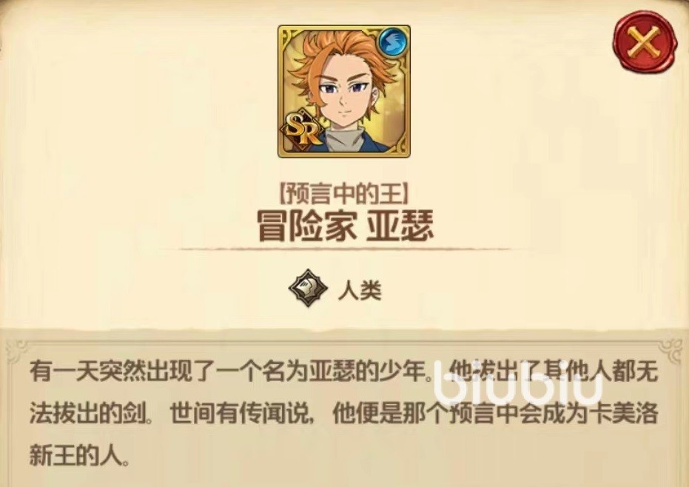This screenshot has height=487, width=689.
Task: Click the description's first line
Action: pos(343,373)
